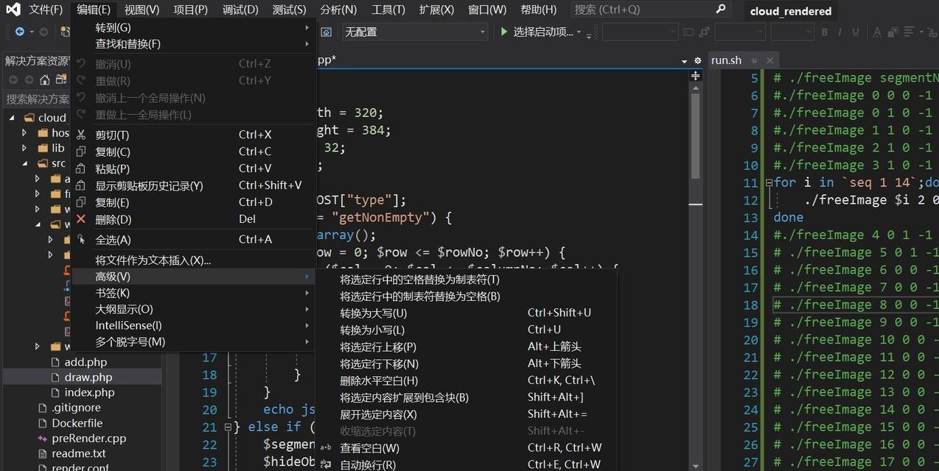
Task: Open the 调试(D) menu
Action: click(x=240, y=10)
